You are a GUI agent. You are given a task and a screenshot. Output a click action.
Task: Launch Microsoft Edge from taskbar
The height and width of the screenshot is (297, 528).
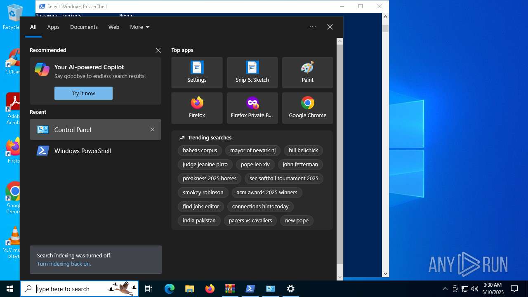[170, 289]
